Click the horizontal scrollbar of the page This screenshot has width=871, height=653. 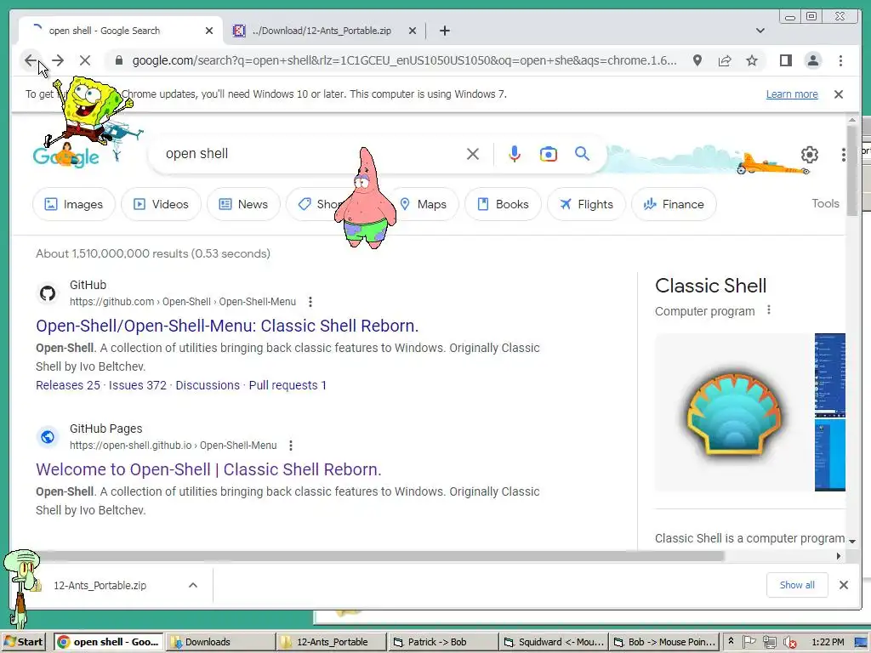(x=378, y=556)
